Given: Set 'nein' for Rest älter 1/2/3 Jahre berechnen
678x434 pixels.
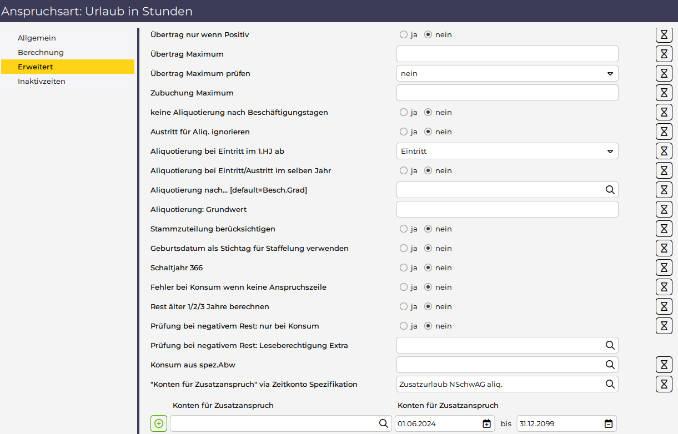Looking at the screenshot, I should coord(428,306).
